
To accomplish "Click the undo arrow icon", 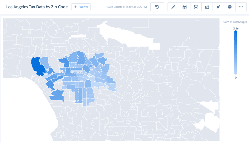I will point(157,7).
